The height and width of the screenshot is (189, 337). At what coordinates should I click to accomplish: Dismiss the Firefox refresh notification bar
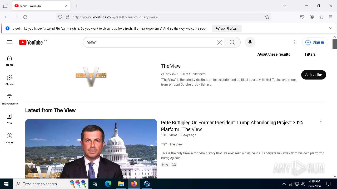[330, 28]
